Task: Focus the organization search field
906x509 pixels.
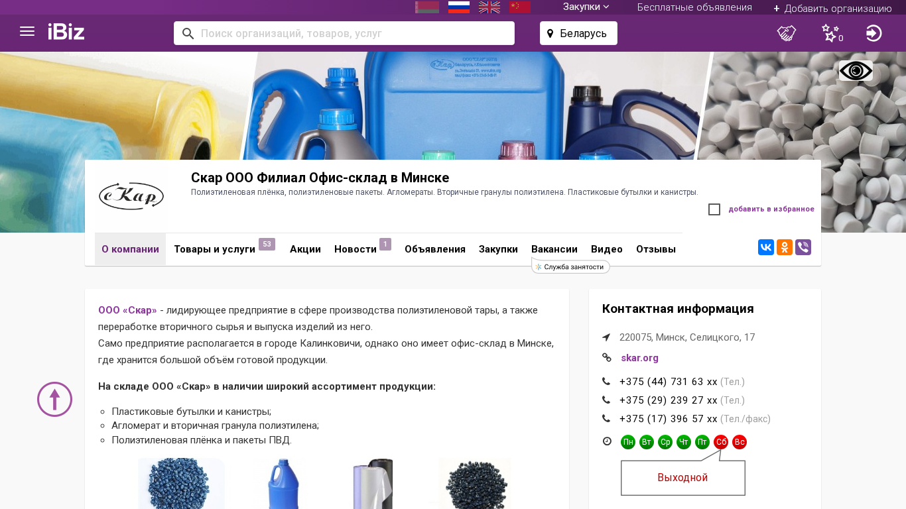Action: [344, 33]
